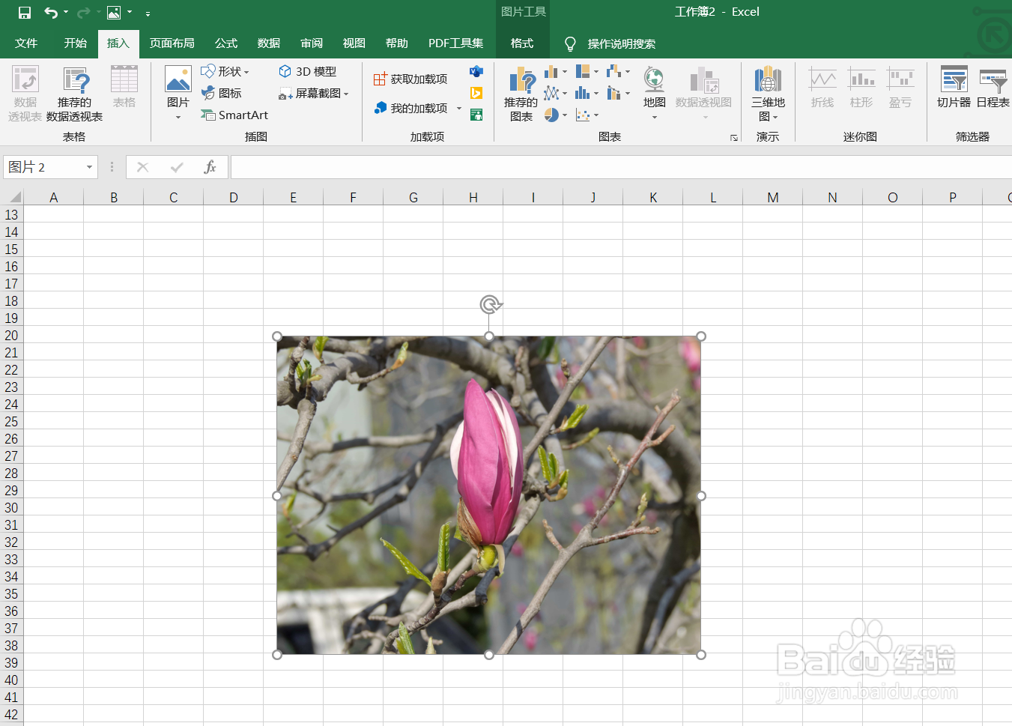Click the People Graph add-in icon

476,115
